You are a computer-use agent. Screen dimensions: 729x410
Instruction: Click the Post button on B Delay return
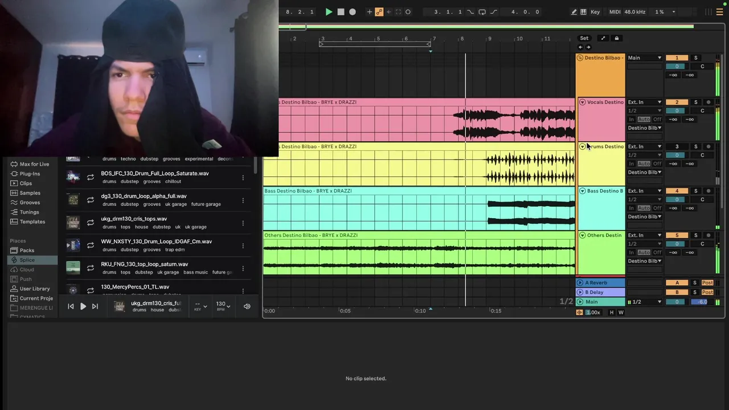[707, 292]
